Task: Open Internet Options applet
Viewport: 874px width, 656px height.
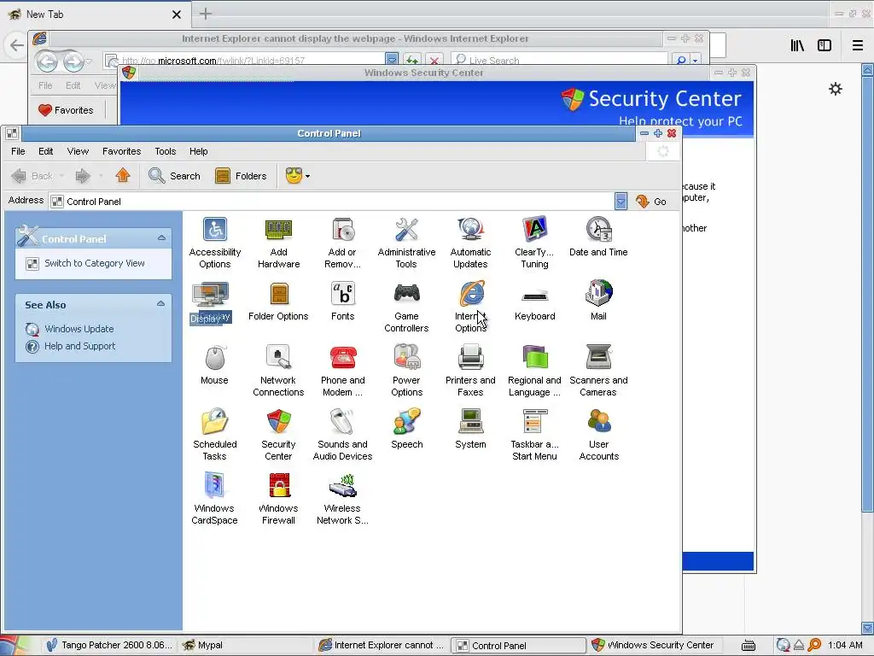Action: (x=470, y=307)
